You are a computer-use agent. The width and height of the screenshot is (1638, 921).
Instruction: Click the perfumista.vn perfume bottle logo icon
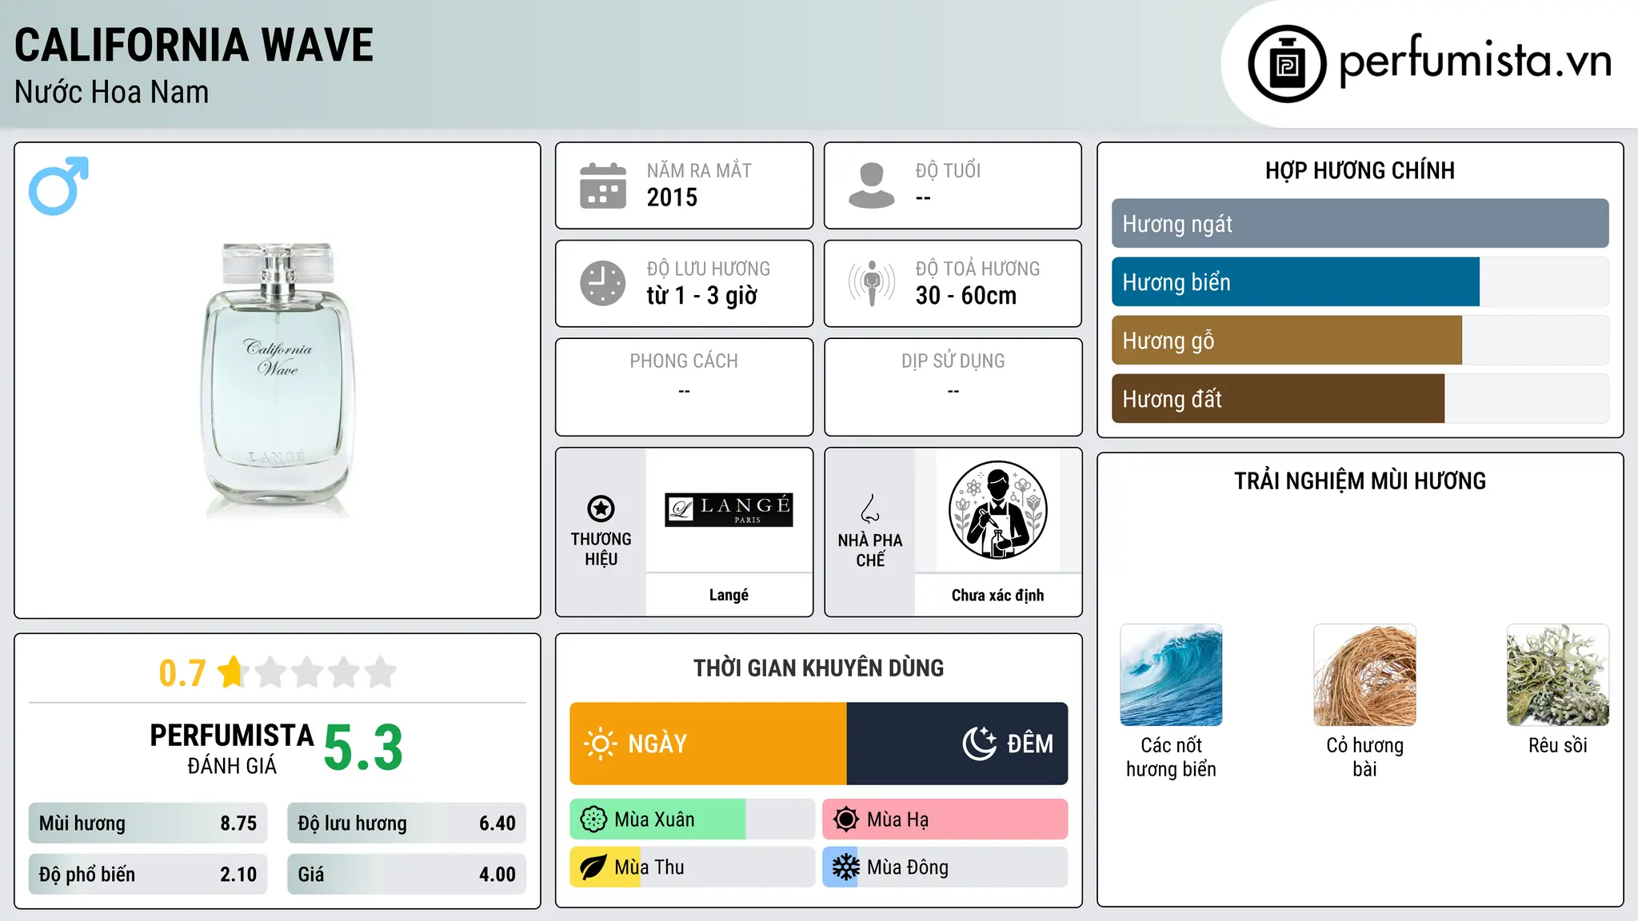point(1287,64)
